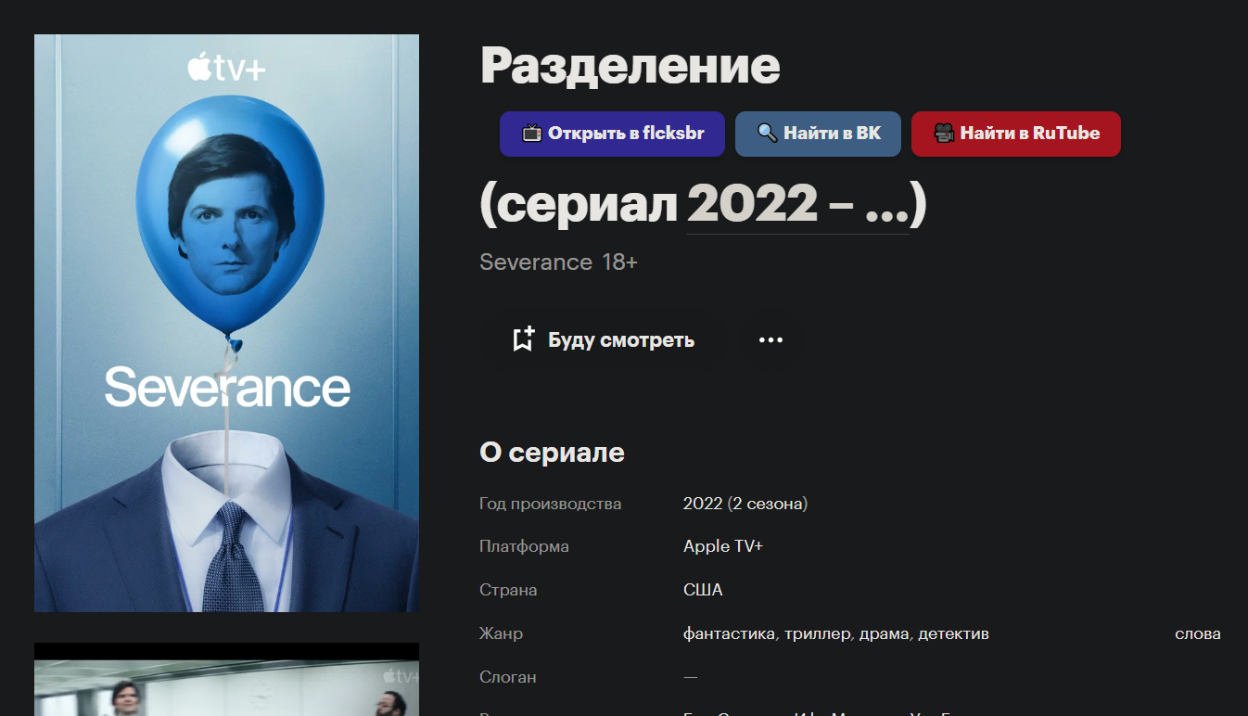Find the series on RuTube
The width and height of the screenshot is (1248, 716).
click(1016, 134)
